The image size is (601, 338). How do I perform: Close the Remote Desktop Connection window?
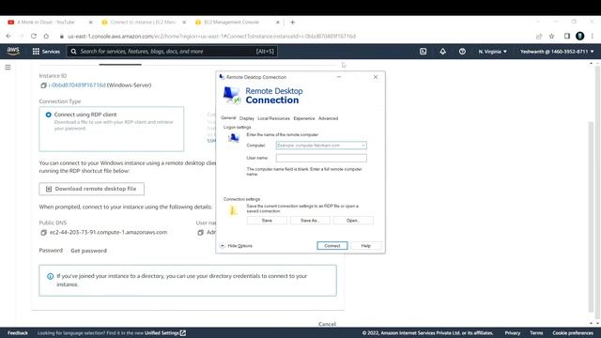(x=376, y=77)
